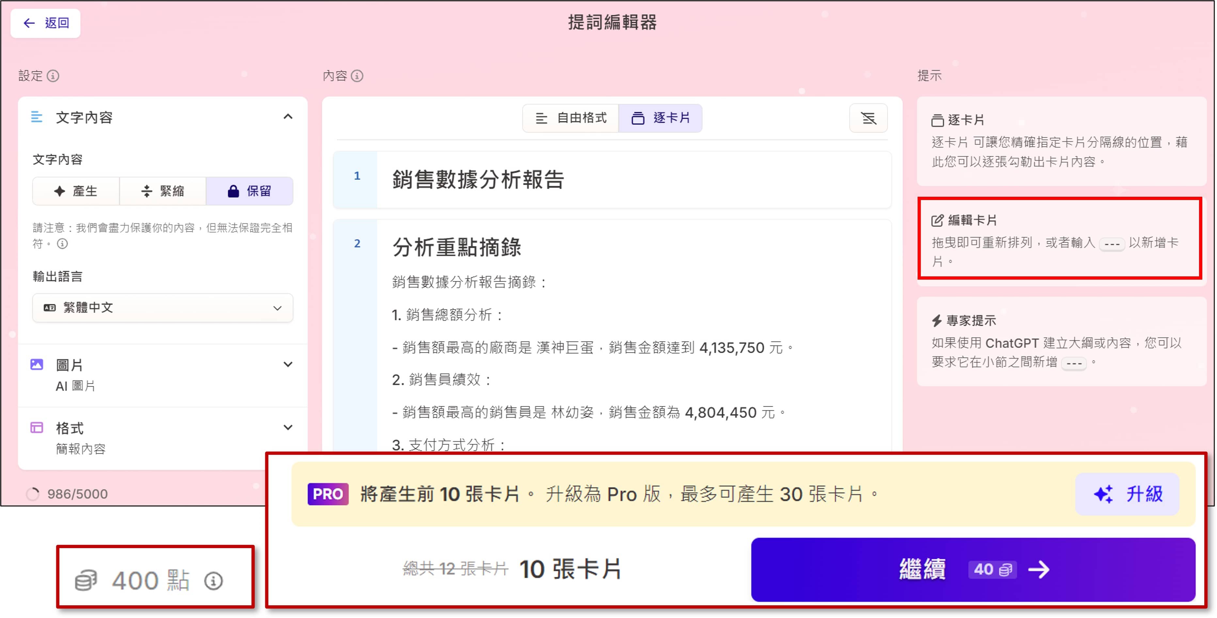1217x618 pixels.
Task: Select 緊縮 condense text mode
Action: point(163,191)
